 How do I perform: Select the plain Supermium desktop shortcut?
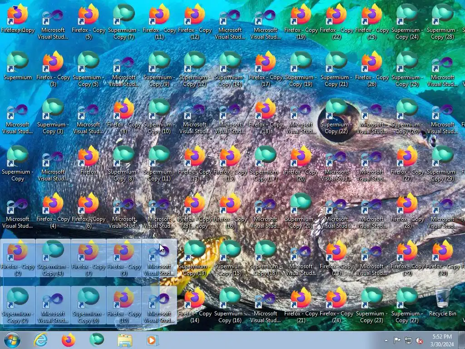[x=18, y=66]
